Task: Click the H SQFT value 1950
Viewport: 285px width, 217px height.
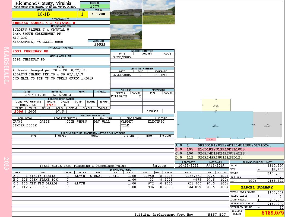Action: point(51,105)
